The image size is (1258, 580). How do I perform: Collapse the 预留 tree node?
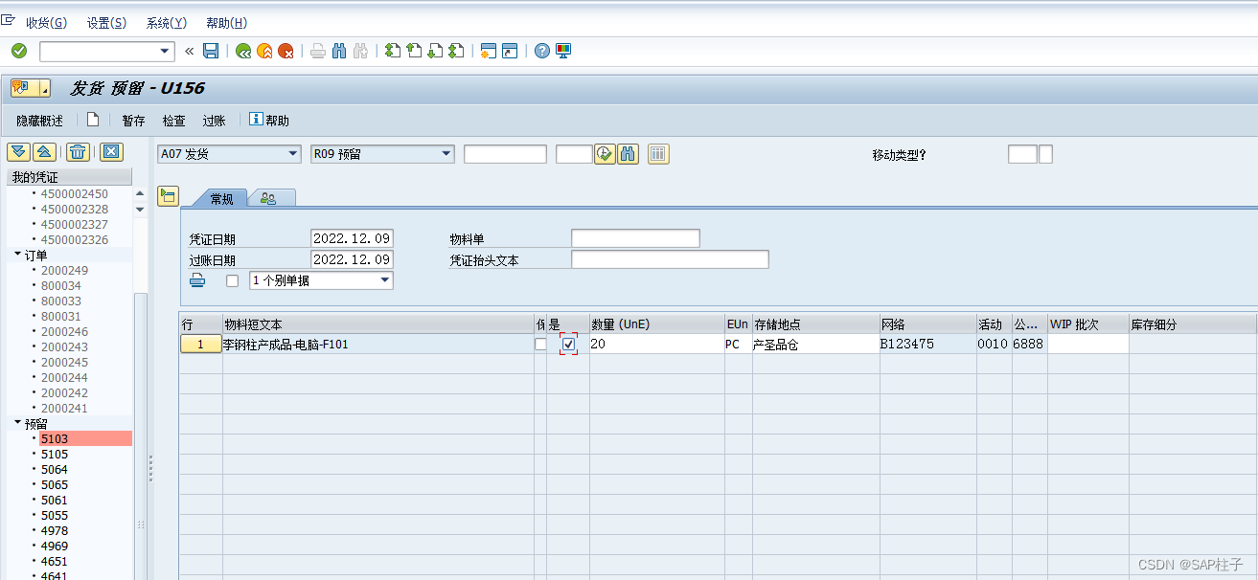pos(17,423)
